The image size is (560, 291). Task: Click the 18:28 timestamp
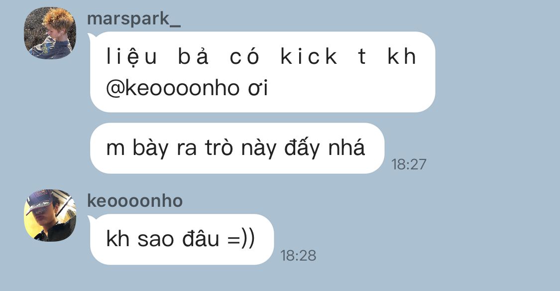click(x=298, y=256)
